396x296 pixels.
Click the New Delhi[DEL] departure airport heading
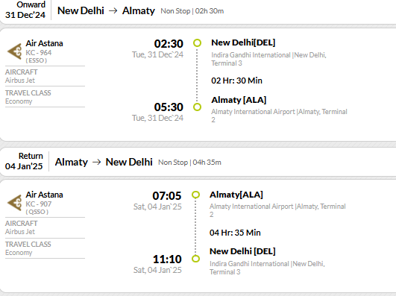click(x=243, y=42)
